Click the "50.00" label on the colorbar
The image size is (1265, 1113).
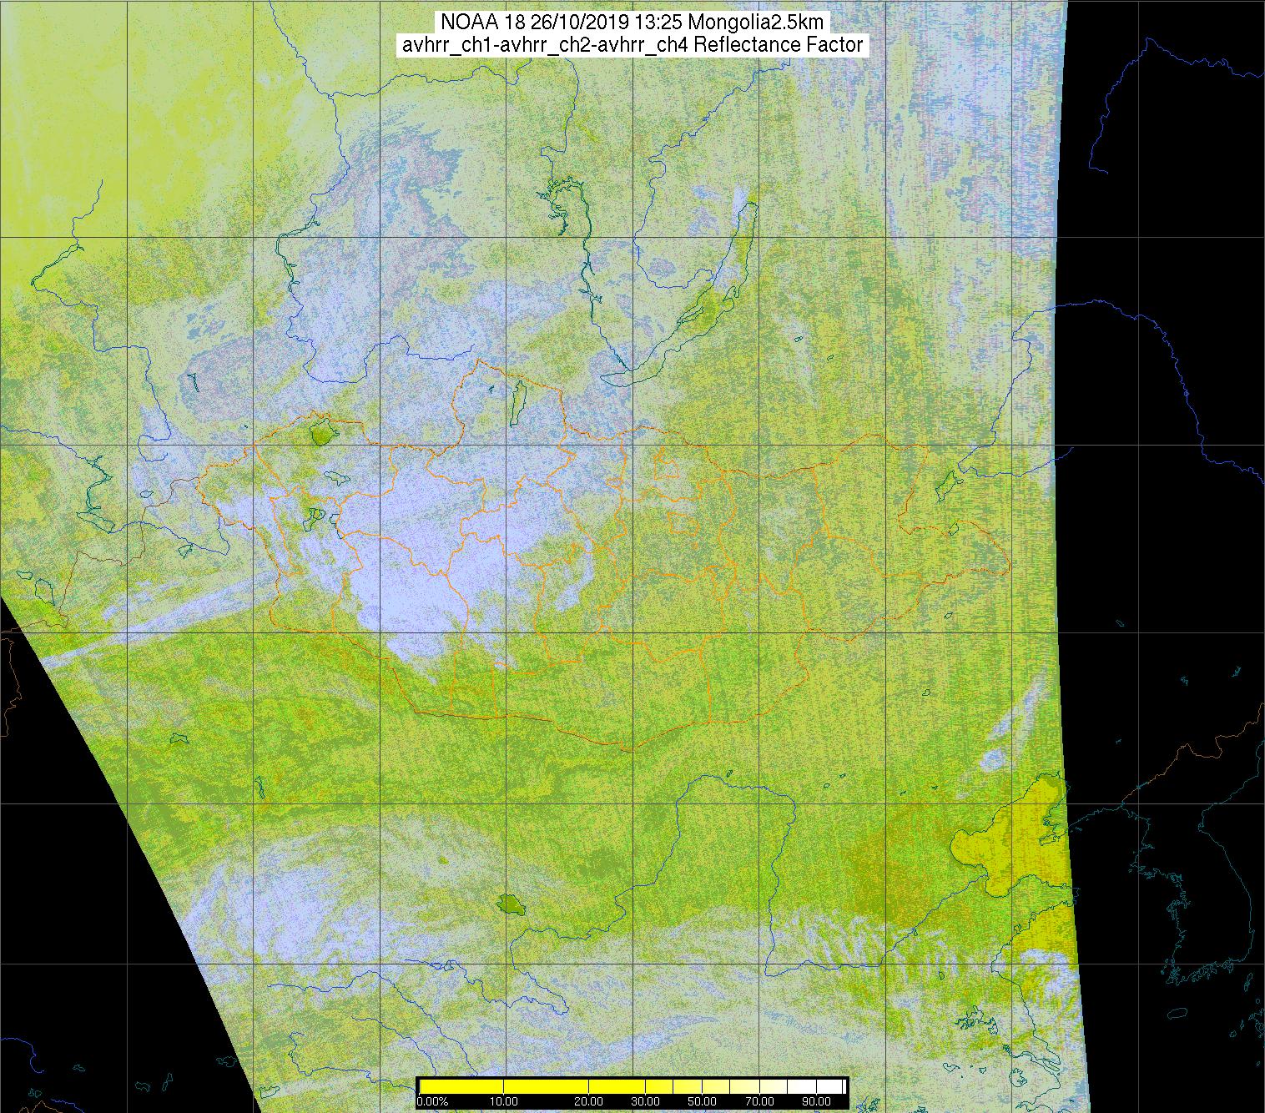click(702, 1101)
